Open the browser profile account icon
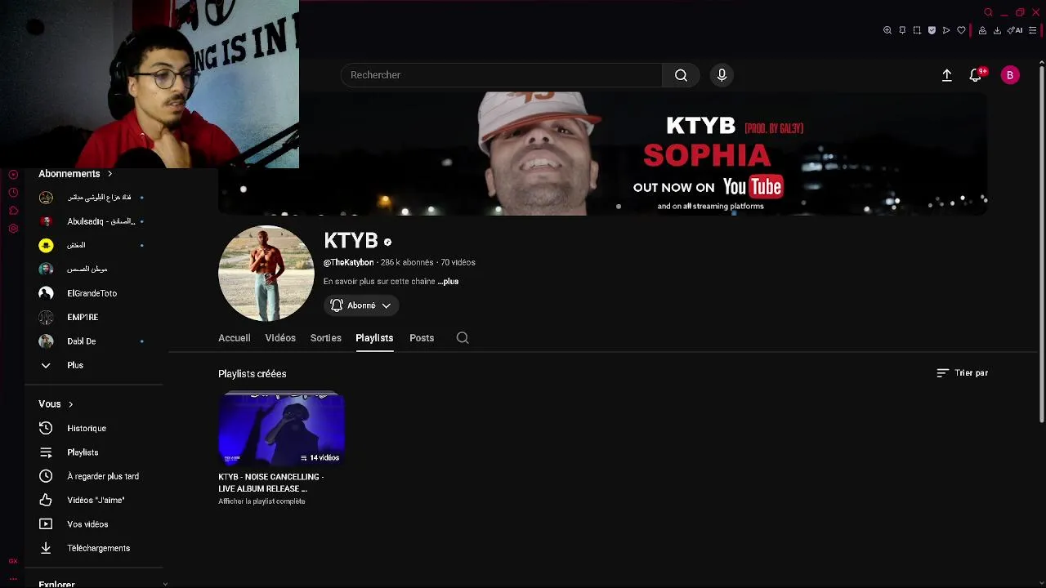1046x588 pixels. [x=982, y=30]
